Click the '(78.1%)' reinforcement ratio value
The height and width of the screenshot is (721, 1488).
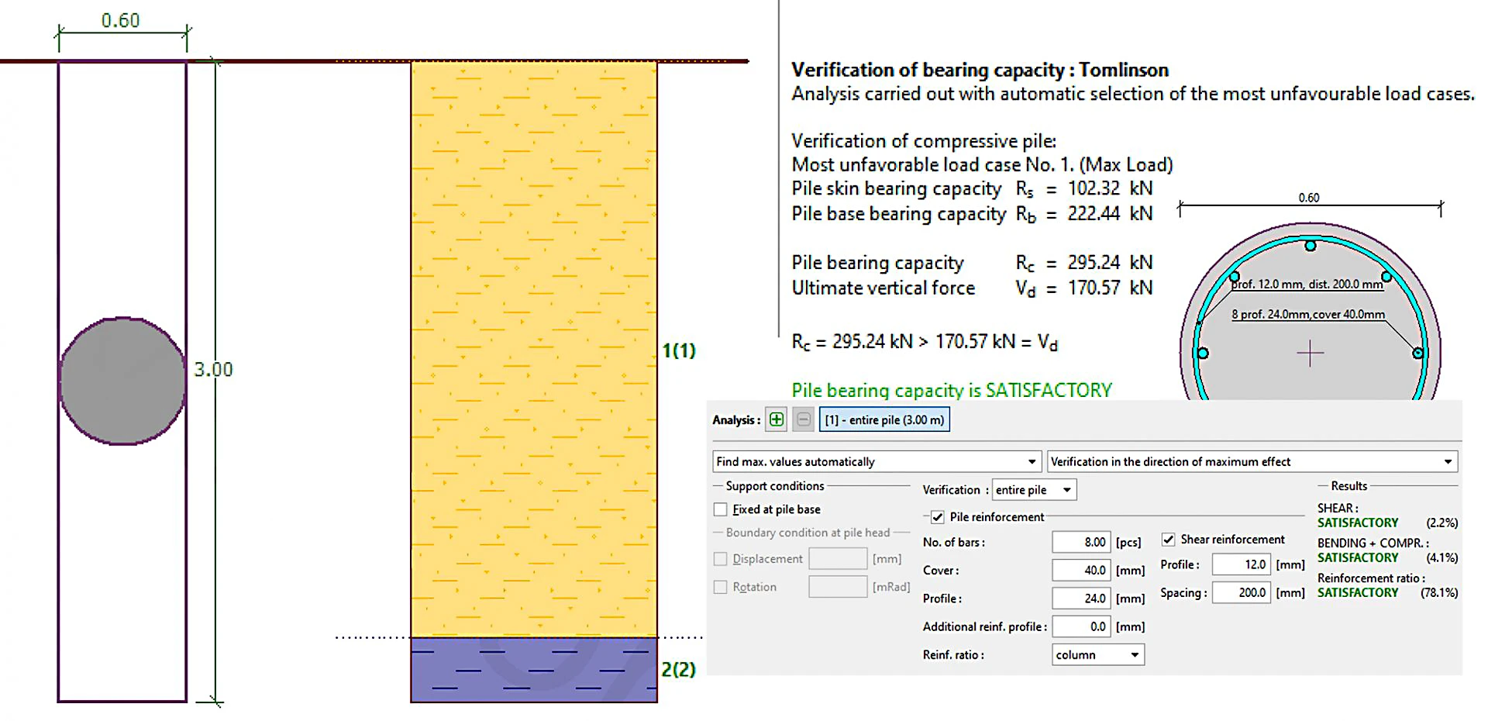pyautogui.click(x=1439, y=592)
